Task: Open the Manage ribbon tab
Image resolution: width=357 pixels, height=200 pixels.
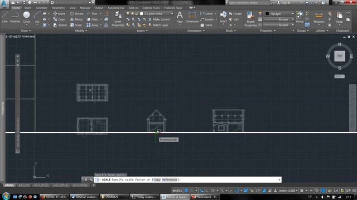Action: 85,8
